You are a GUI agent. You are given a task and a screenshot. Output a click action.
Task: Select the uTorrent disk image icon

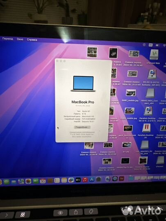point(160,160)
